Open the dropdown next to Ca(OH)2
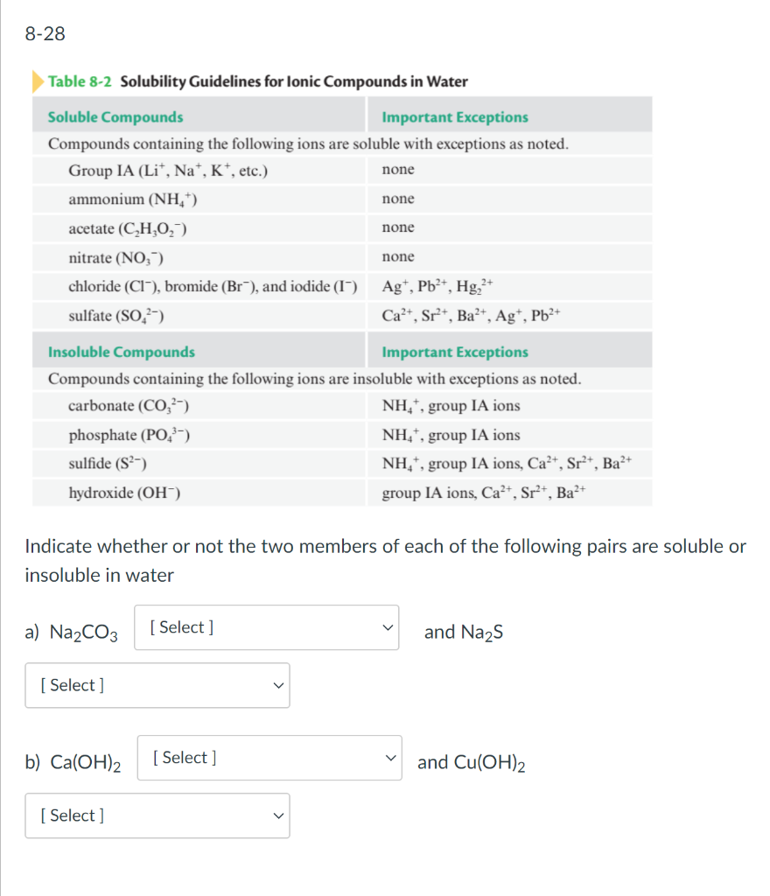Screen dimensions: 770x896 point(267,758)
